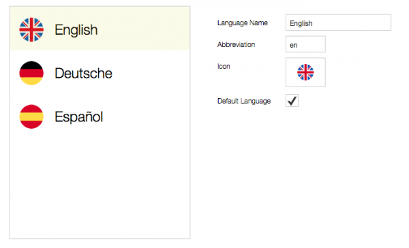Click the Language Name label
Image resolution: width=409 pixels, height=248 pixels.
pyautogui.click(x=242, y=23)
